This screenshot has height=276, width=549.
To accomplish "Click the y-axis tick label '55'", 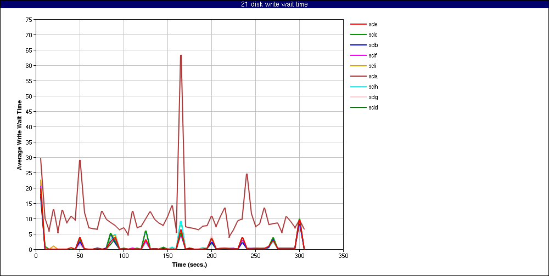I will 29,81.
